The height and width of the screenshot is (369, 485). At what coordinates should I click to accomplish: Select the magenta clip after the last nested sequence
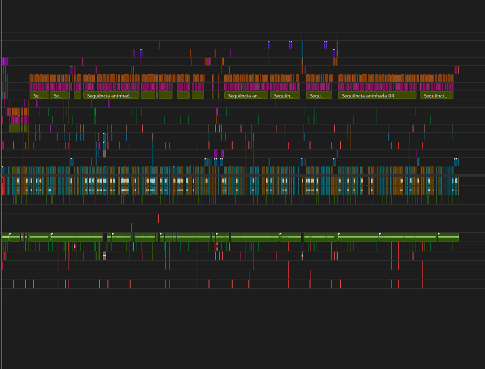[456, 70]
